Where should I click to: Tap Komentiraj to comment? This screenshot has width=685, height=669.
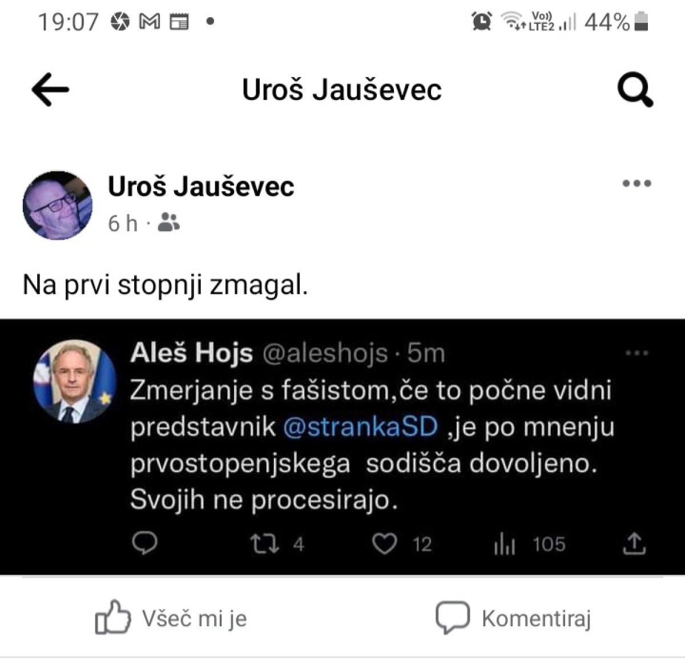click(x=513, y=618)
